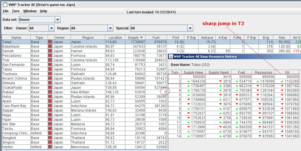Select the Amami Oshima base row
This screenshot has width=301, height=151.
(x=84, y=78)
